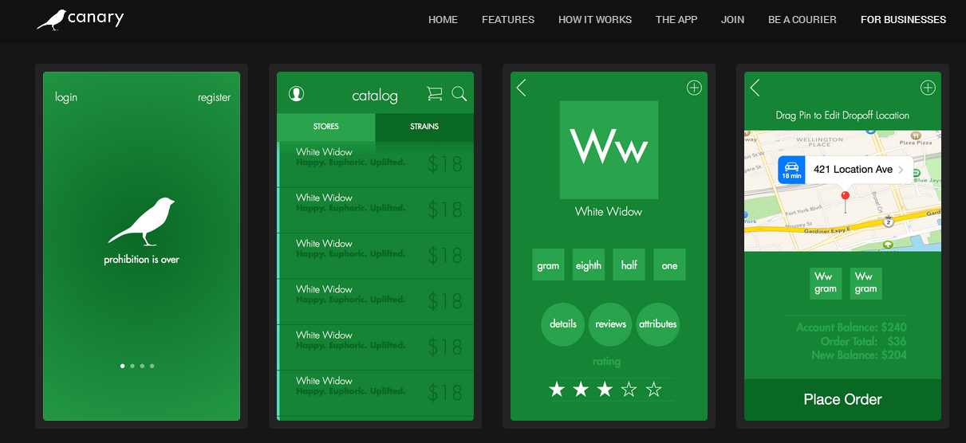Open HOME in the top navigation
This screenshot has height=443, width=966.
point(443,19)
